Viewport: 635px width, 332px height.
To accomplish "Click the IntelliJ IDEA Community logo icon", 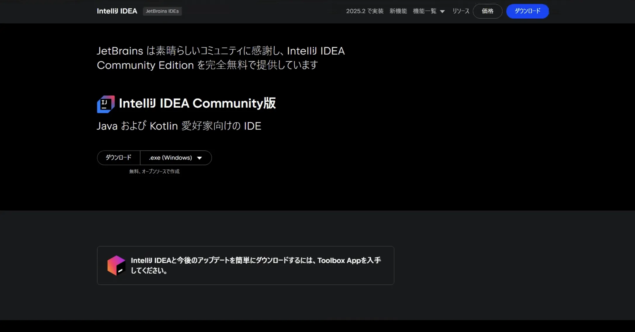I will pyautogui.click(x=106, y=104).
